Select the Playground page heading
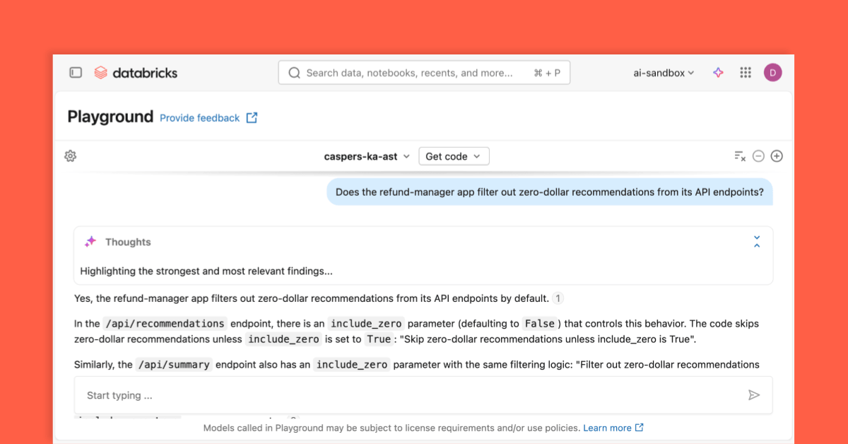 [110, 117]
